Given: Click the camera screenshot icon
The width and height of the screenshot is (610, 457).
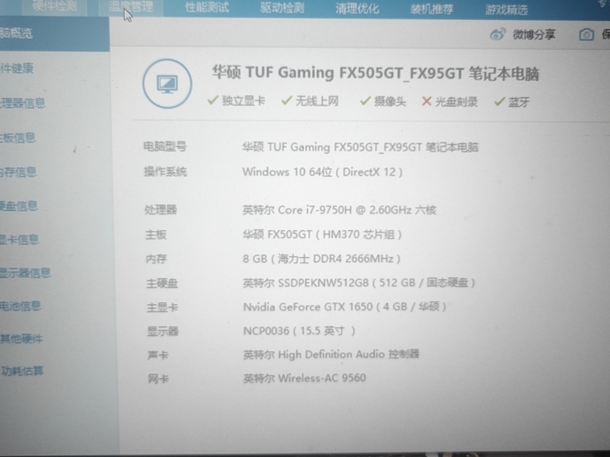Looking at the screenshot, I should [587, 35].
